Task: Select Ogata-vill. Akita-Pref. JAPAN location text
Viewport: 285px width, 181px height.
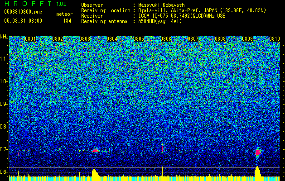Action: click(x=202, y=10)
